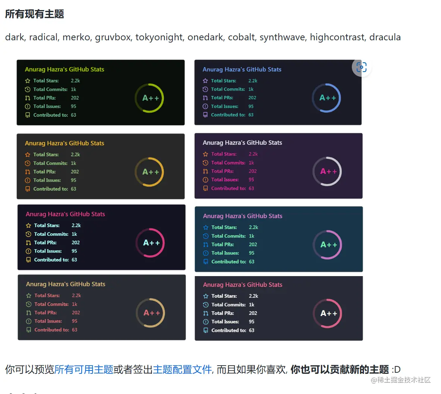Click the title of the teal-background card

[x=243, y=216]
